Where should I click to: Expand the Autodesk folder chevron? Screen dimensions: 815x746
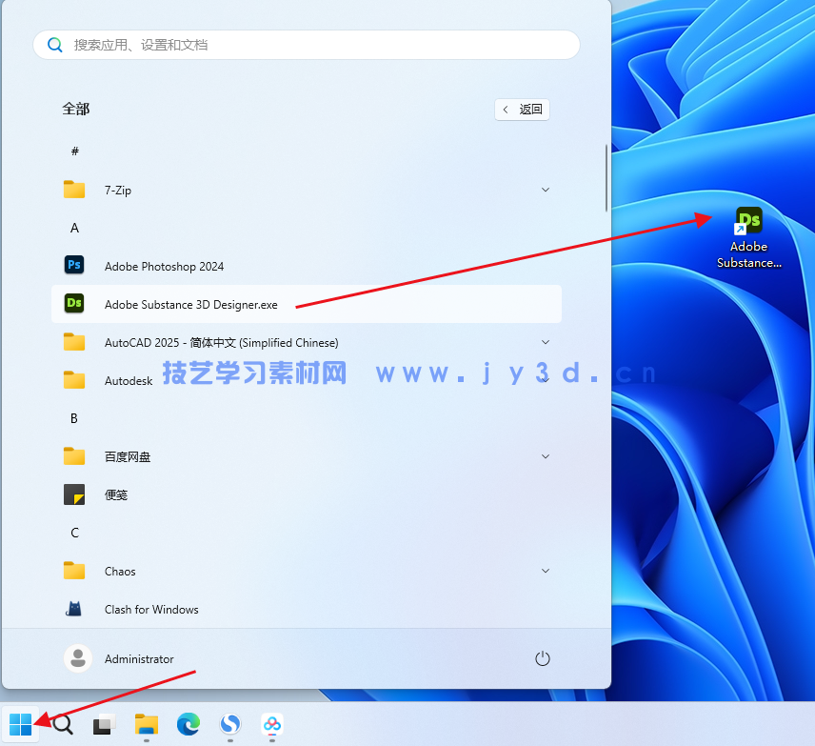tap(546, 380)
